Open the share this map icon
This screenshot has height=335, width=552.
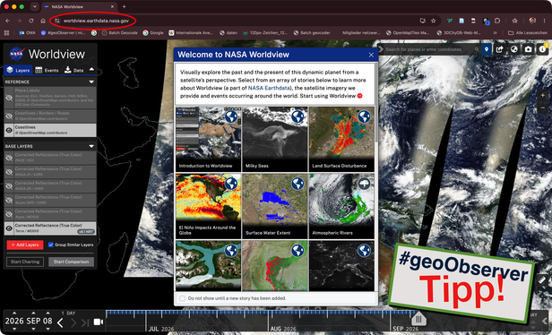point(499,49)
